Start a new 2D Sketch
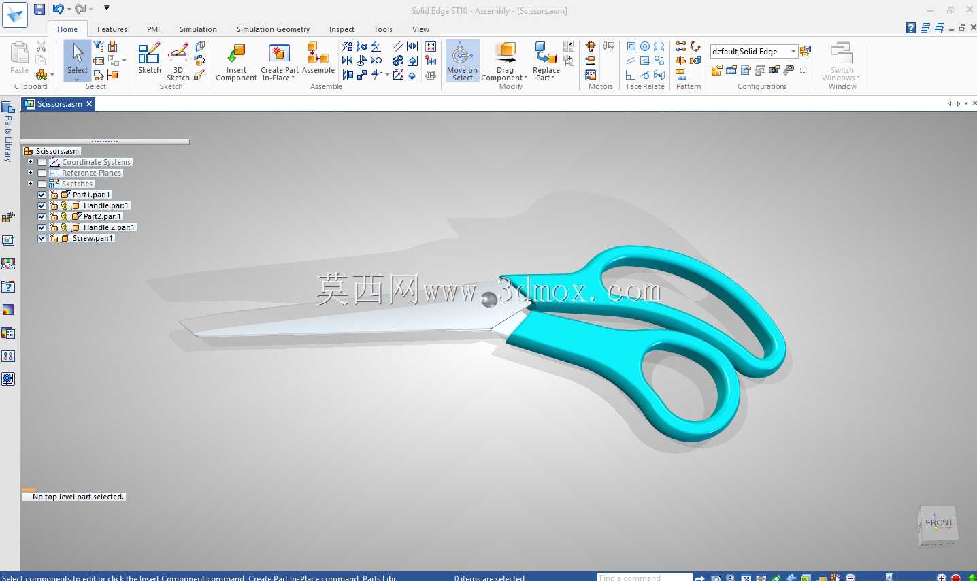 [x=150, y=59]
